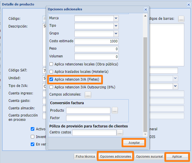
Task: Click the Costo estimado field
Action: click(96, 41)
